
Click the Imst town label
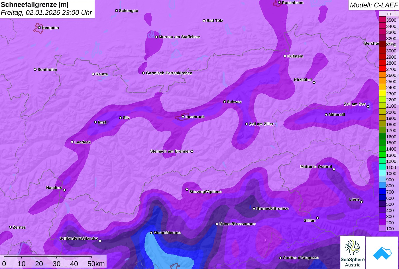coord(102,122)
